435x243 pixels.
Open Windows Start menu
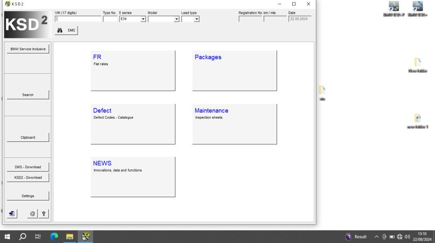8,237
